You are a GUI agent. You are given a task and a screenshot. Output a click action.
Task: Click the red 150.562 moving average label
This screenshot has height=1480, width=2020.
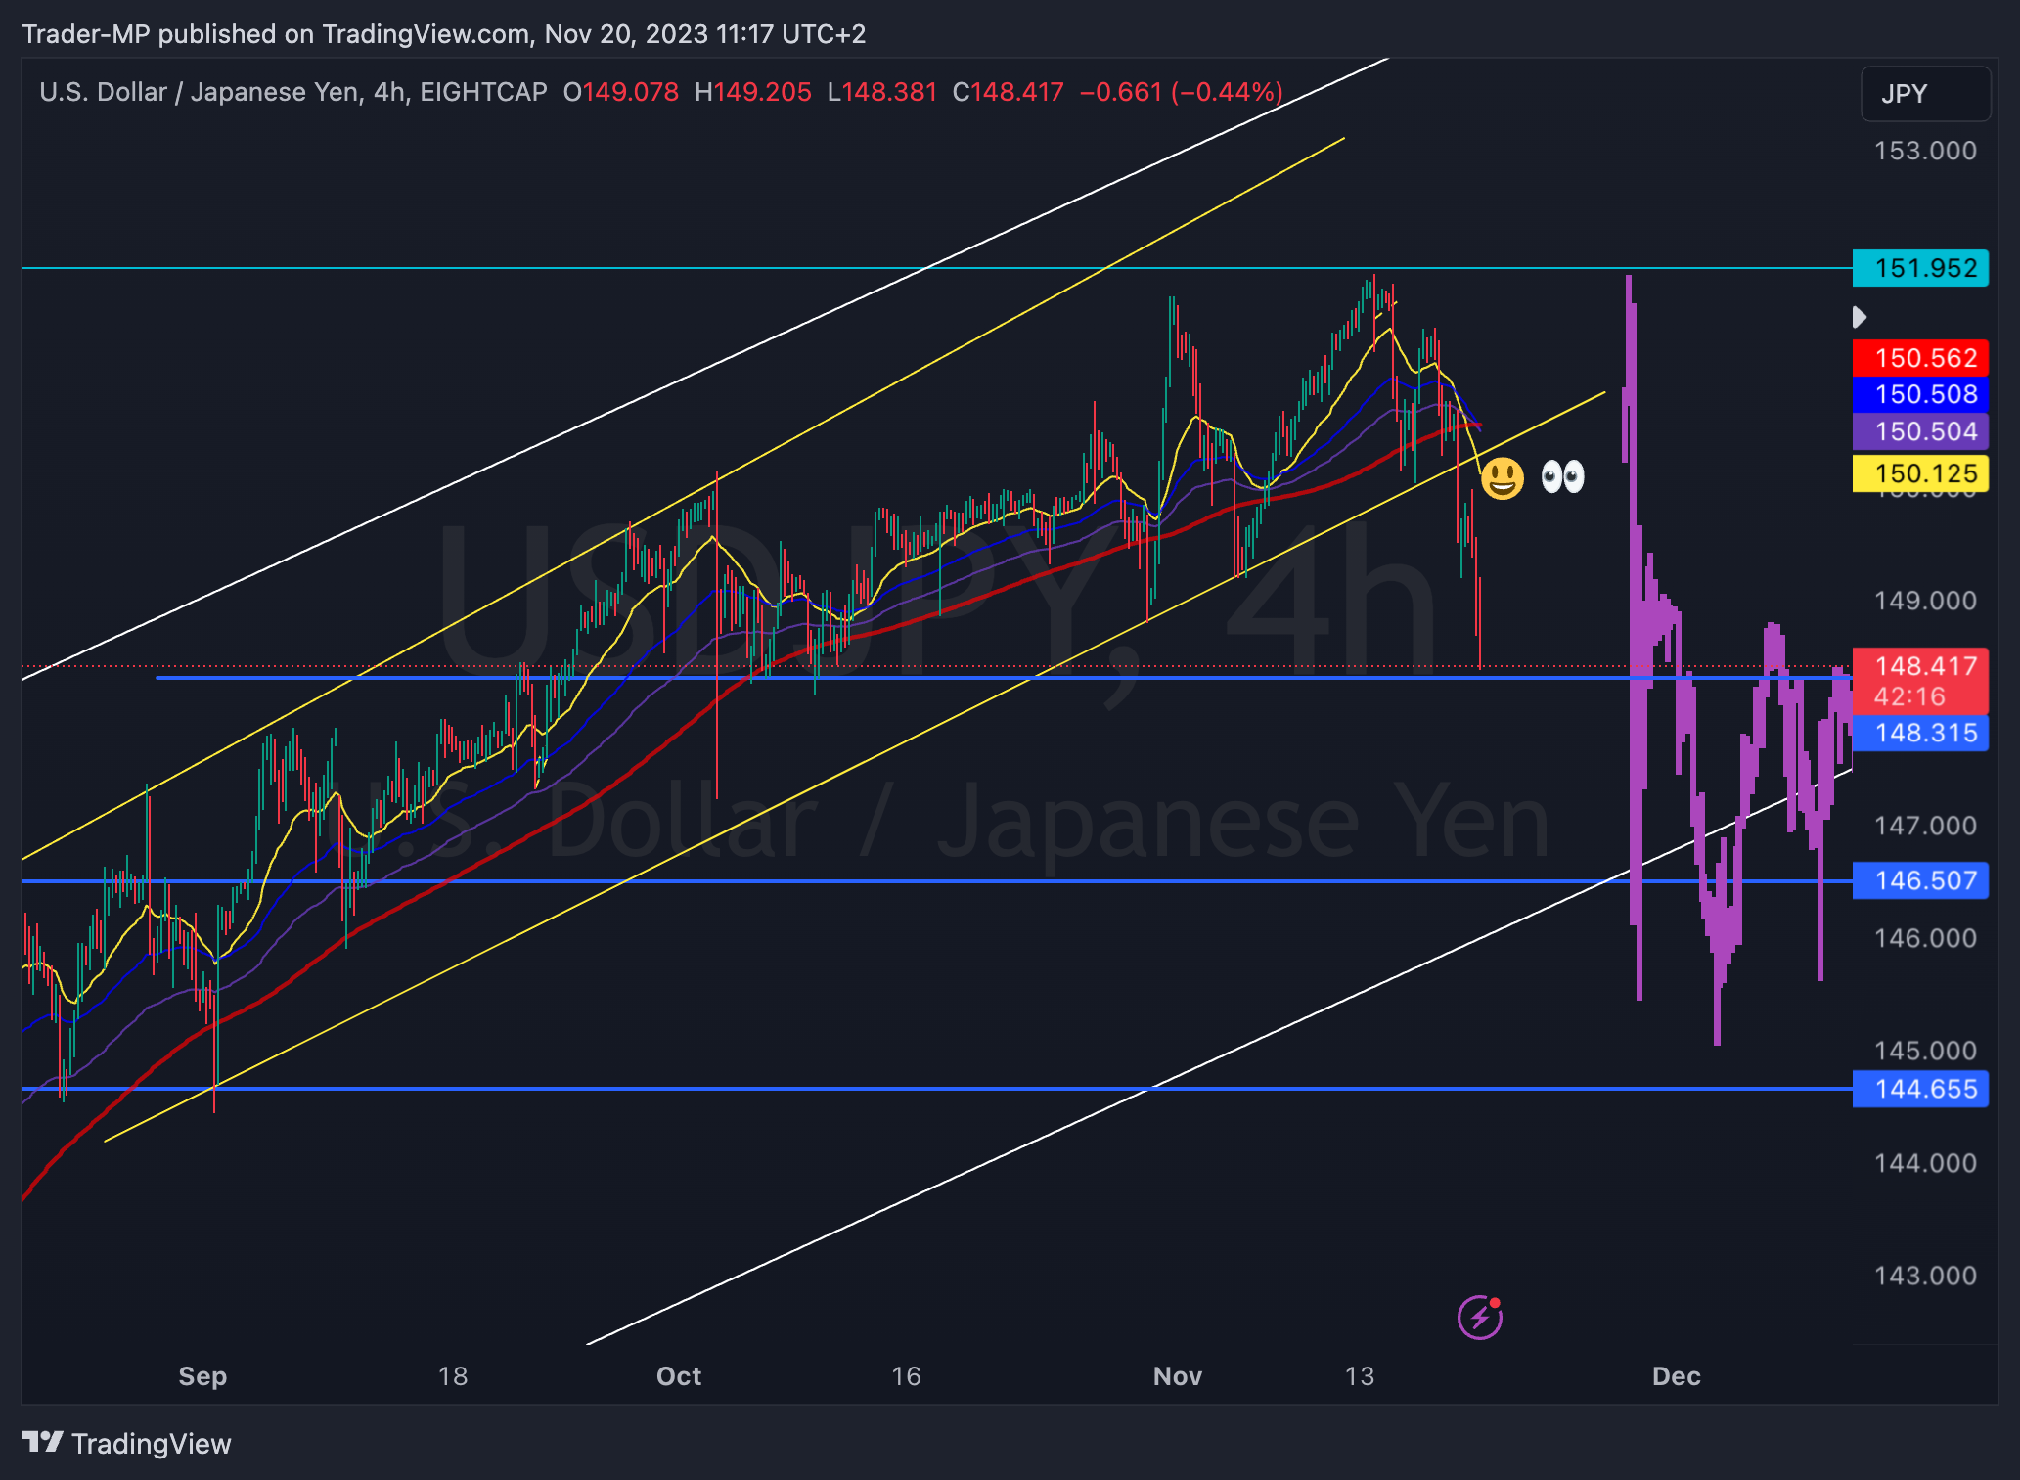pos(1920,358)
